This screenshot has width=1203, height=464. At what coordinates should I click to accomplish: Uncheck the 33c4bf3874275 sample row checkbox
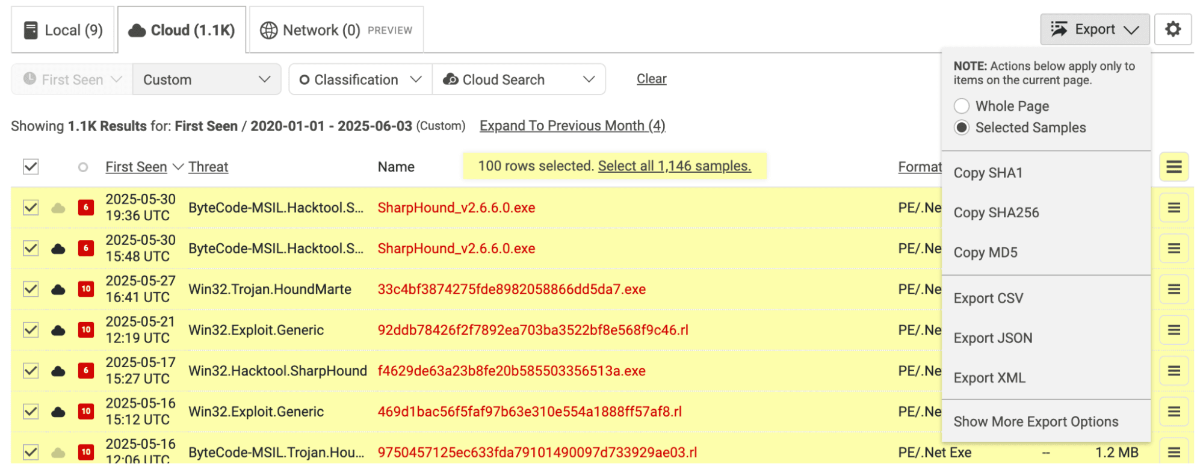[x=31, y=289]
